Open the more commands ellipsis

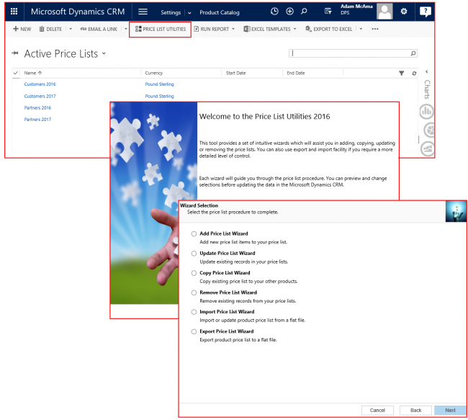pos(375,29)
